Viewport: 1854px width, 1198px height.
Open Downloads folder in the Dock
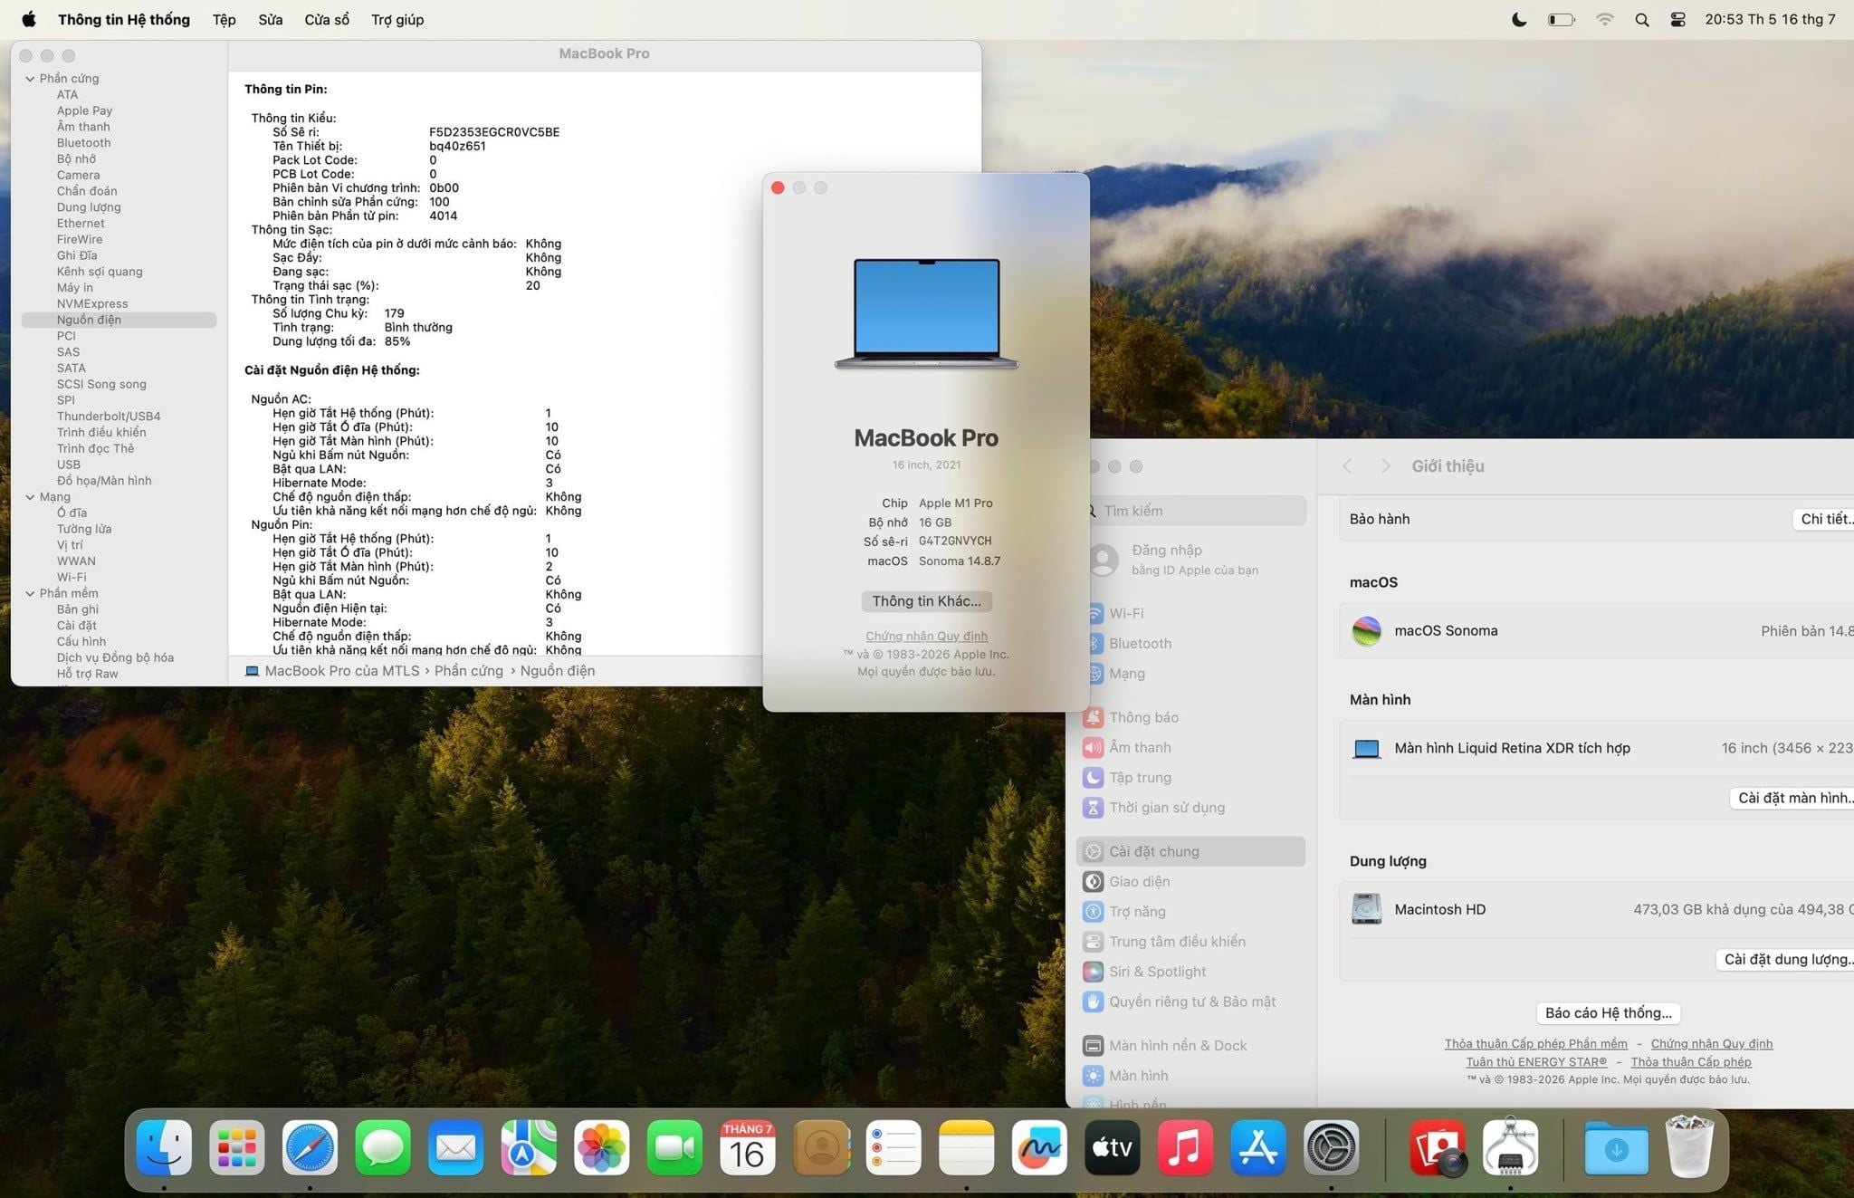coord(1617,1147)
